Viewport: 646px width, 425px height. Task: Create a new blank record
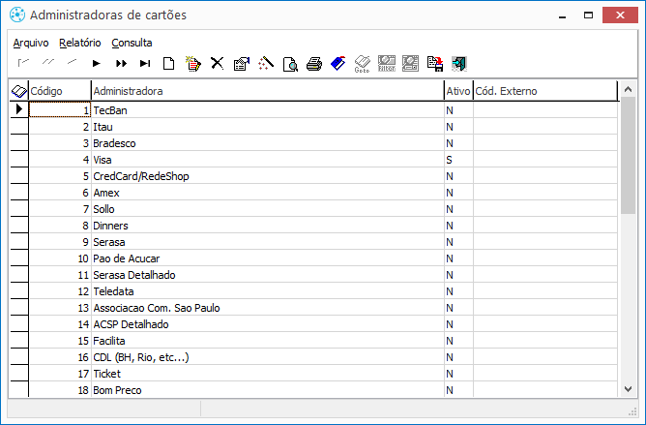(169, 64)
